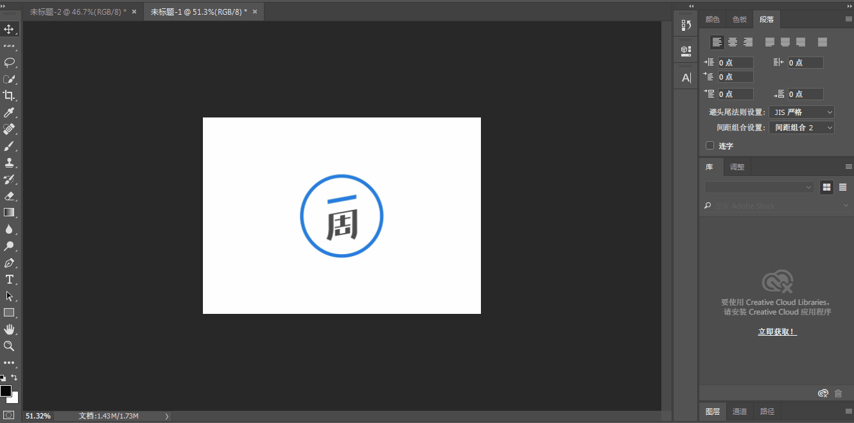
Task: Select the History Brush tool
Action: 9,180
